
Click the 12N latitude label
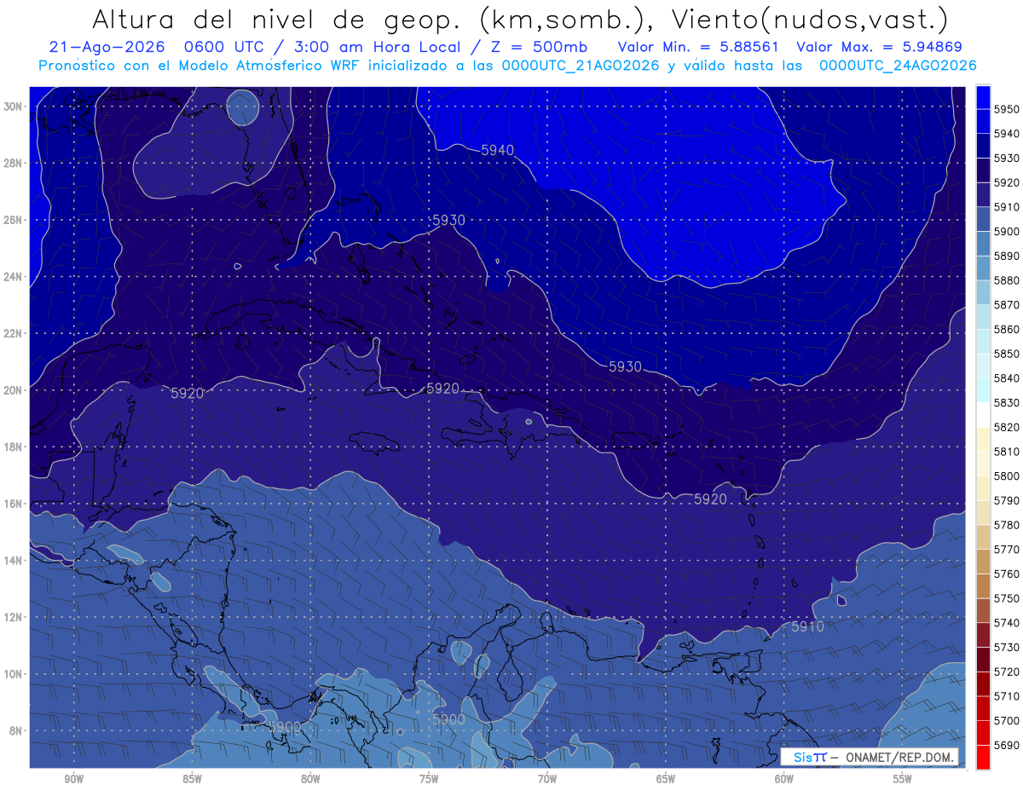pos(14,617)
